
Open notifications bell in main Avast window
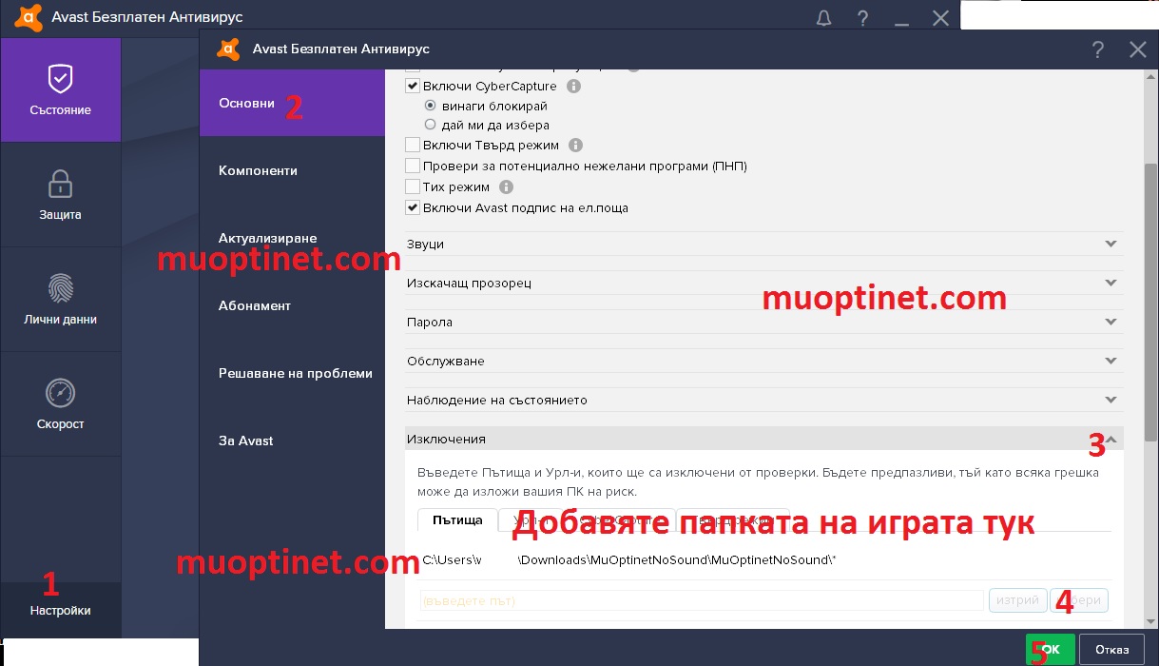click(x=824, y=17)
